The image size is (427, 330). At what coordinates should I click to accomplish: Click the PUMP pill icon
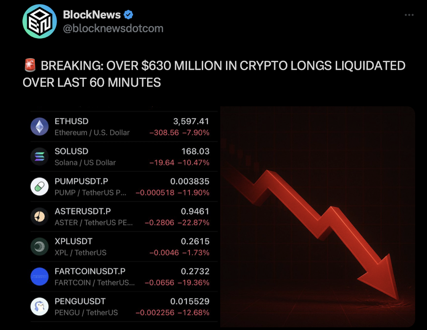click(x=40, y=187)
